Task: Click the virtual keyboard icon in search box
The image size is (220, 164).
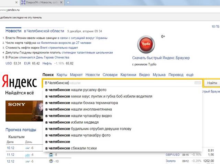Action: click(198, 83)
